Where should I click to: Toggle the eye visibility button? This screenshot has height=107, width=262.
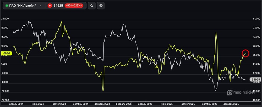[x=101, y=6]
